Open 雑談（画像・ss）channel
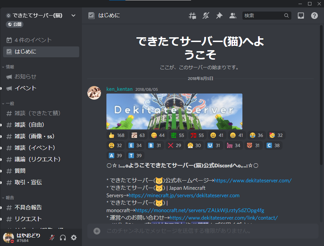324x246 pixels. point(41,136)
